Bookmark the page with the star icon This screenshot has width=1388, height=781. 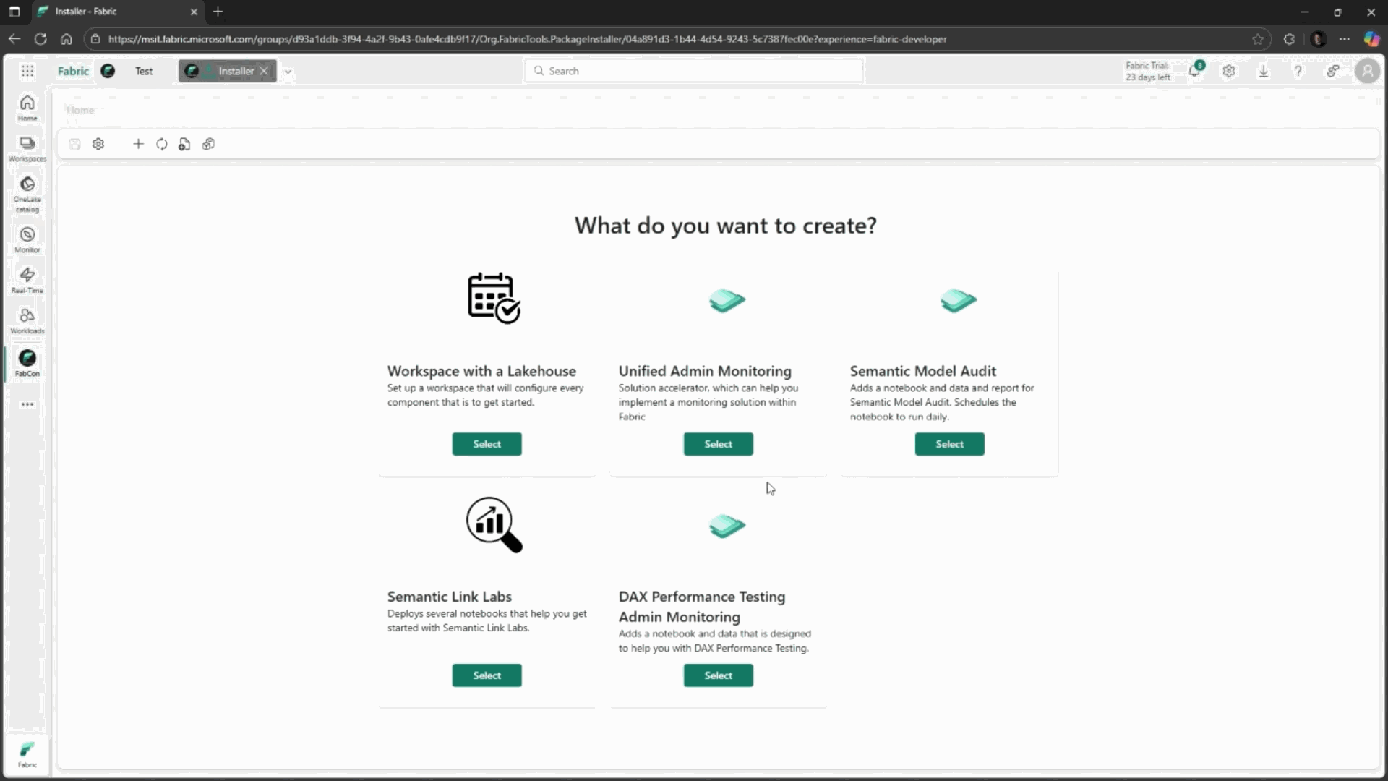point(1257,40)
